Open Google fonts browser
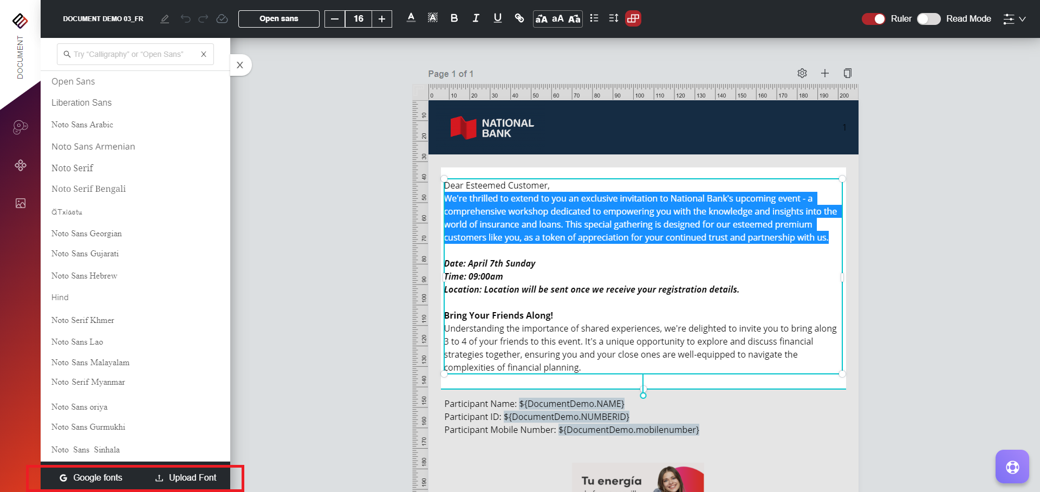 [x=91, y=477]
